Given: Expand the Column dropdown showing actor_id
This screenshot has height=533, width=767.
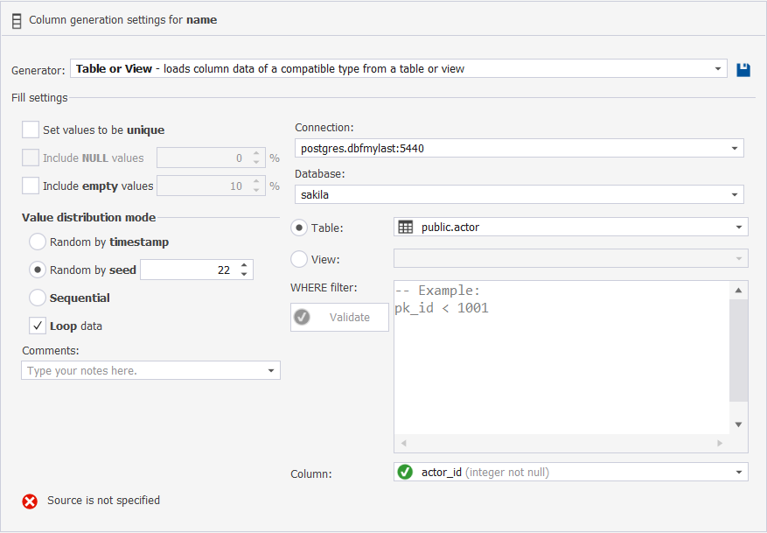Looking at the screenshot, I should pos(739,473).
